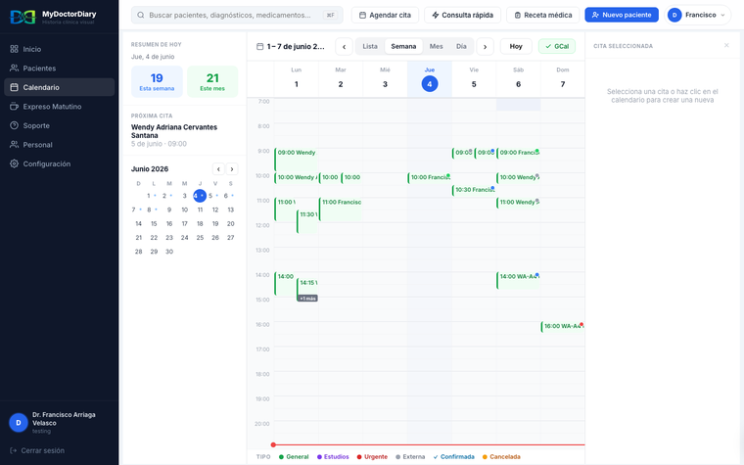Image resolution: width=744 pixels, height=465 pixels.
Task: Click the Lun 1 column header
Action: pyautogui.click(x=296, y=79)
